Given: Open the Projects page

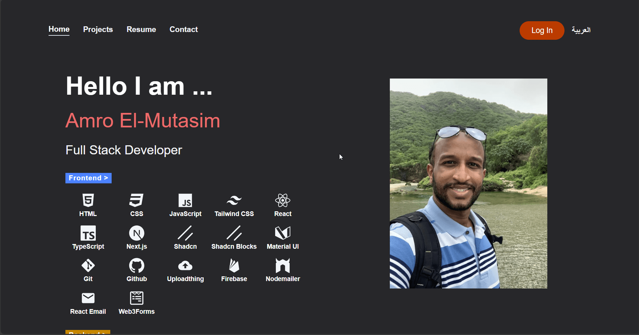Looking at the screenshot, I should (98, 29).
